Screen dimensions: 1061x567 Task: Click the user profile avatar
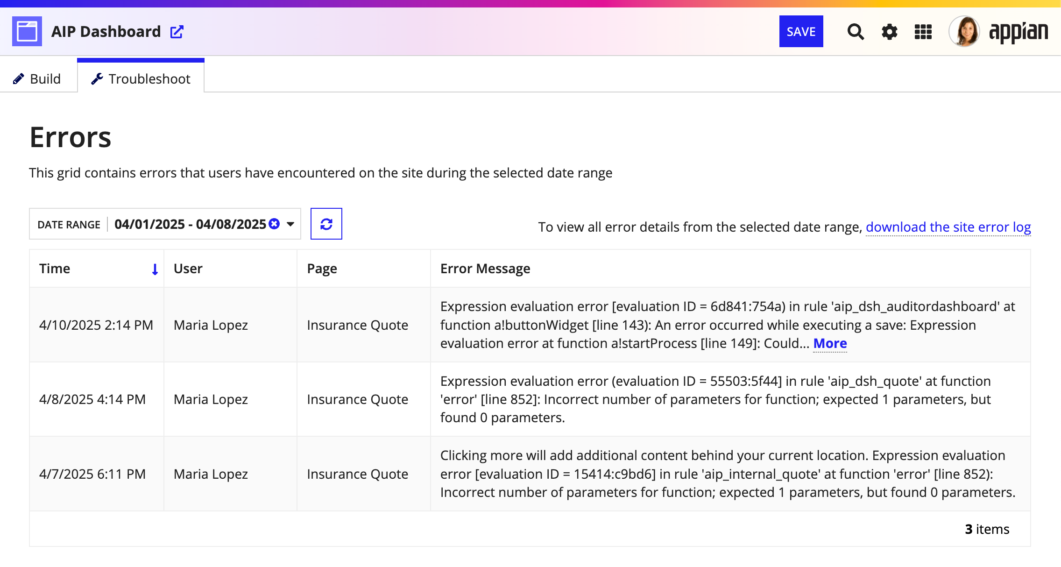coord(964,31)
